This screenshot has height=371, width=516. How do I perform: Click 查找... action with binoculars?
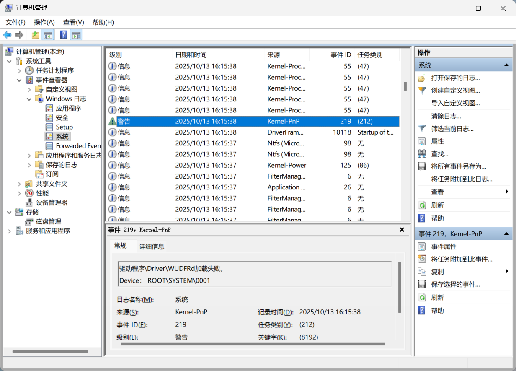(440, 154)
